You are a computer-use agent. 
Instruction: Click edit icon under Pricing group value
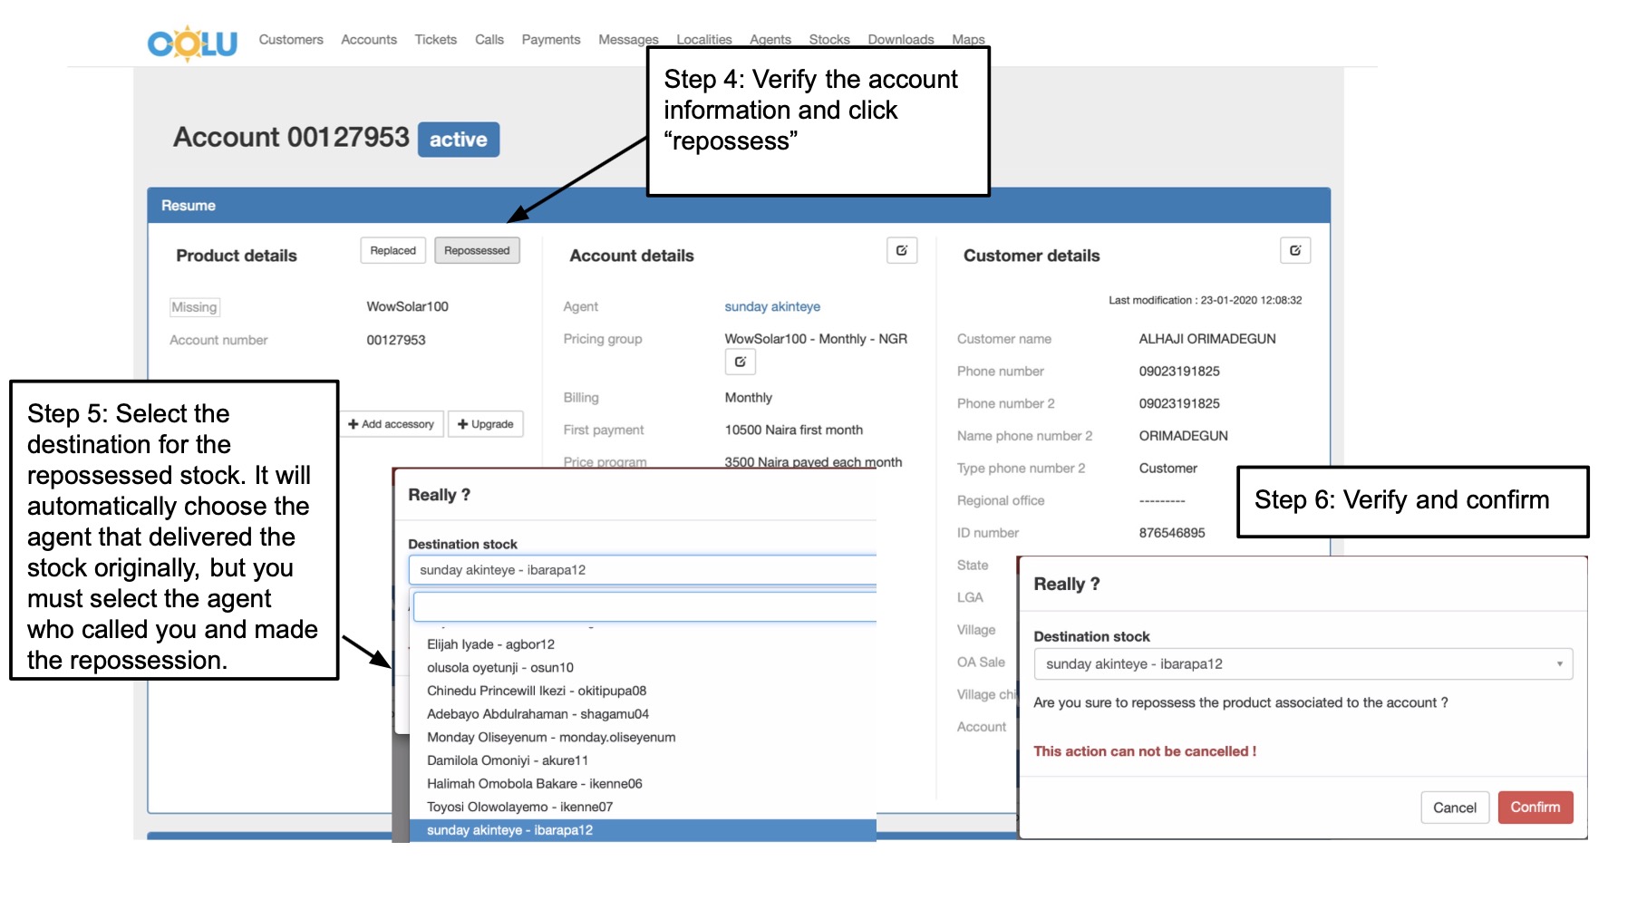tap(740, 363)
